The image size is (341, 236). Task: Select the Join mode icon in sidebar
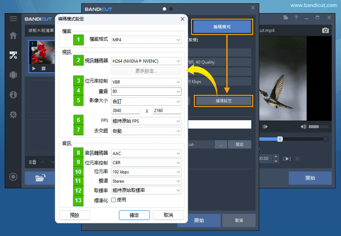click(13, 75)
